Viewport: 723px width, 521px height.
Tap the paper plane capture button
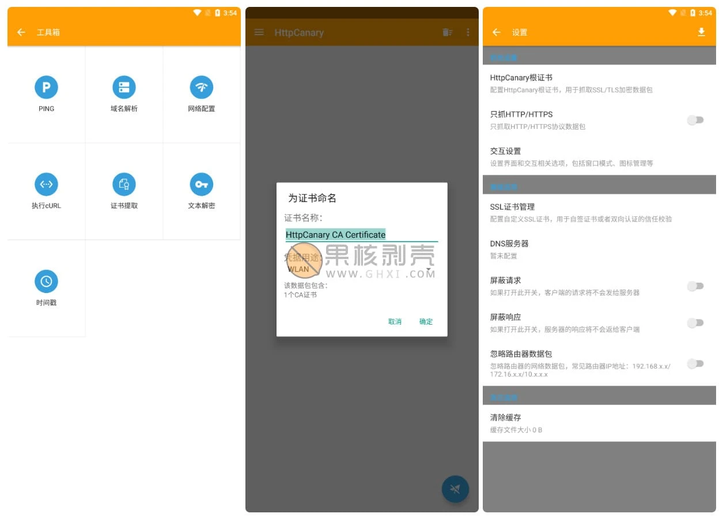pyautogui.click(x=455, y=489)
